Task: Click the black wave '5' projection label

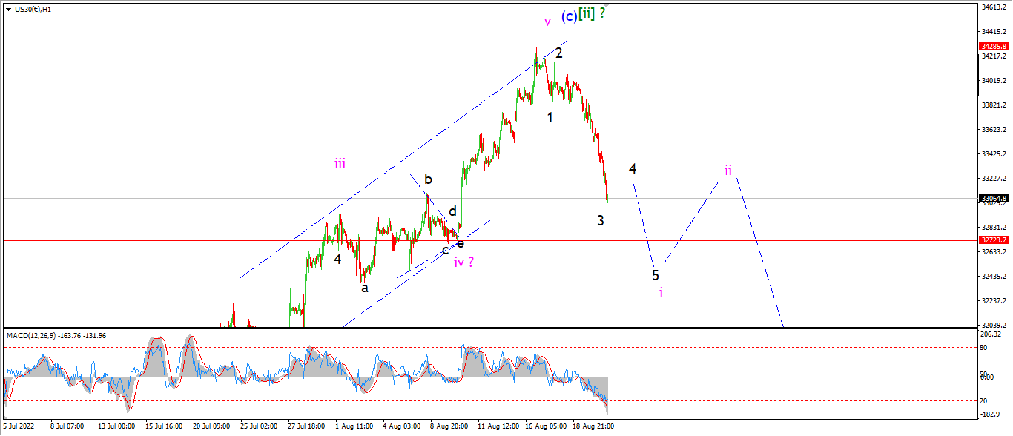Action: (x=656, y=275)
